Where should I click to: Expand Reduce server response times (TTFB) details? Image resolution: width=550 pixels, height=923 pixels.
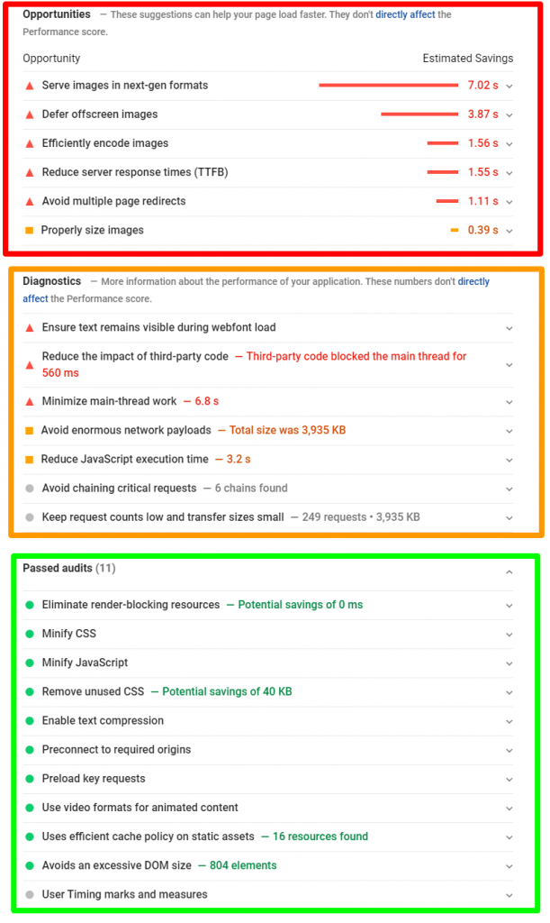point(509,173)
